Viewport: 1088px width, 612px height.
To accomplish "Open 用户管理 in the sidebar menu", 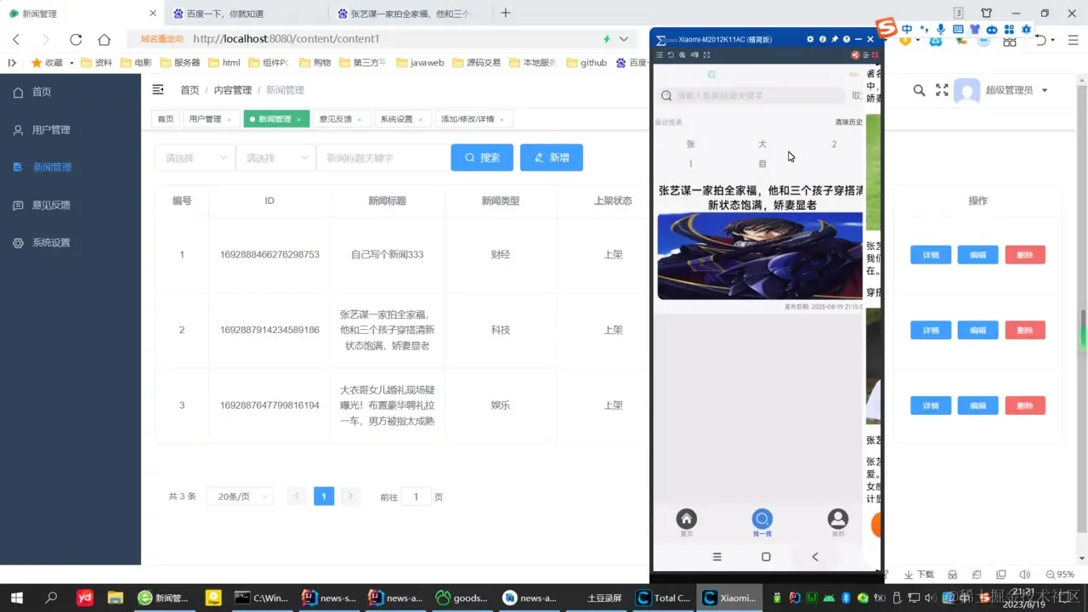I will [71, 130].
